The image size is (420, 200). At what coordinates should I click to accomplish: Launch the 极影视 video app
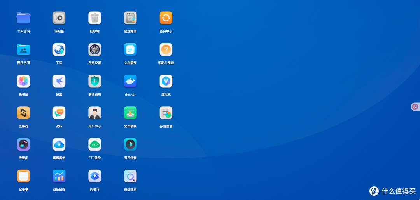pos(23,113)
